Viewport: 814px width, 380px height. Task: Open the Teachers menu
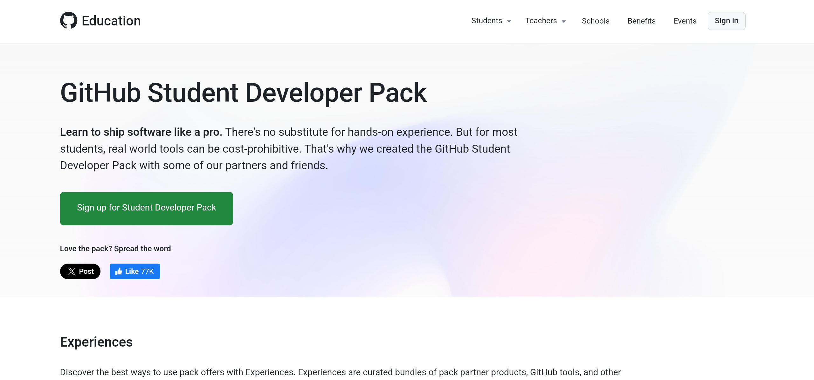(x=541, y=21)
